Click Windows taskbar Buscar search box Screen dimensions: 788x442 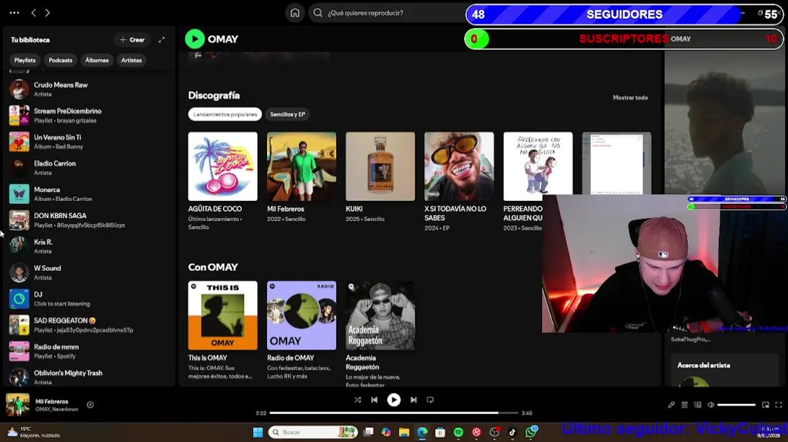pos(313,432)
